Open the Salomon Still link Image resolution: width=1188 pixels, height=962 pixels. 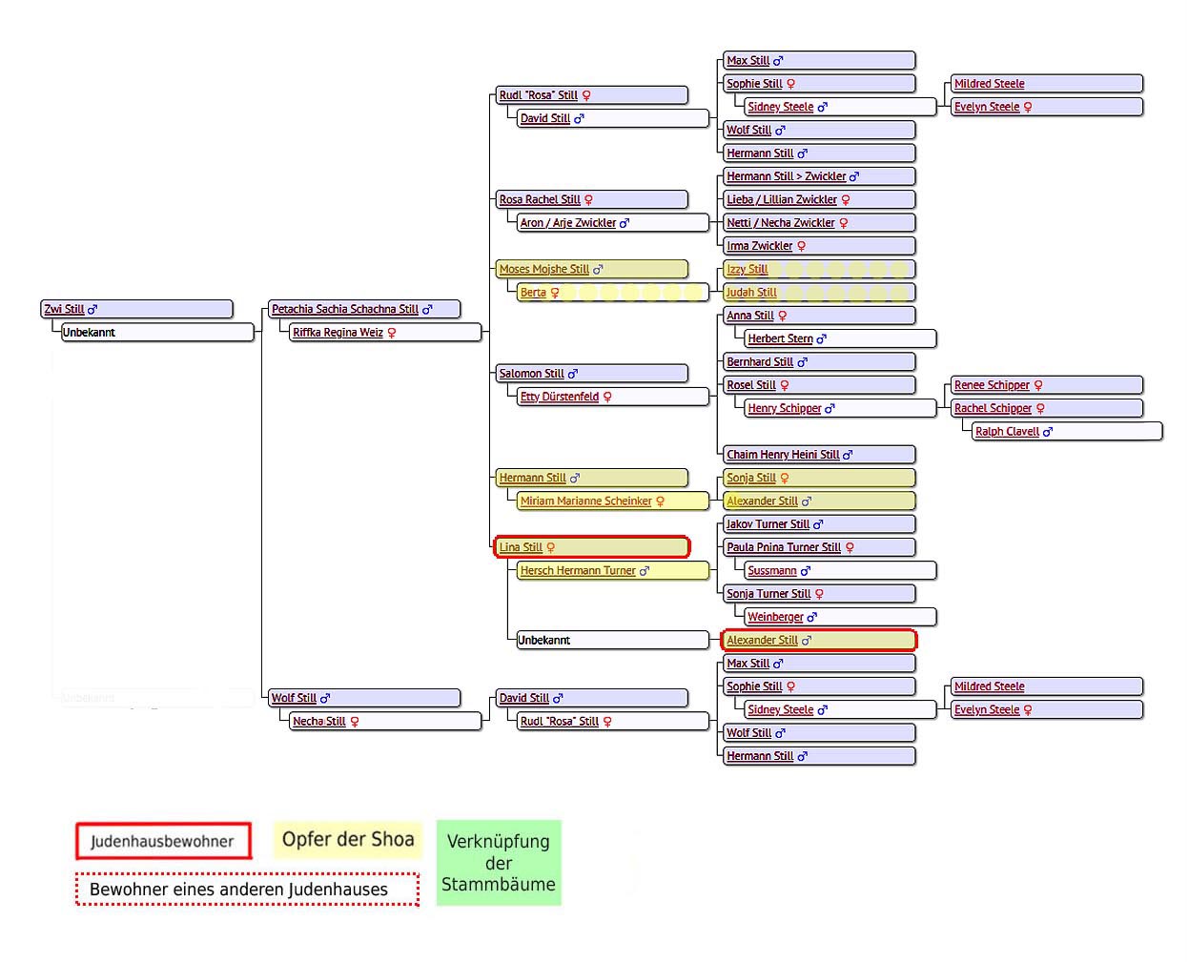(532, 374)
